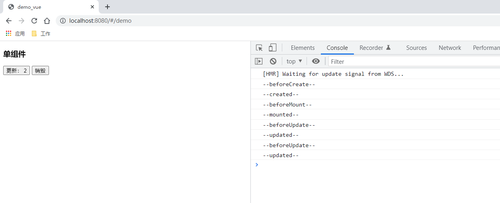This screenshot has height=203, width=500.
Task: Switch to the Elements tab
Action: point(303,48)
